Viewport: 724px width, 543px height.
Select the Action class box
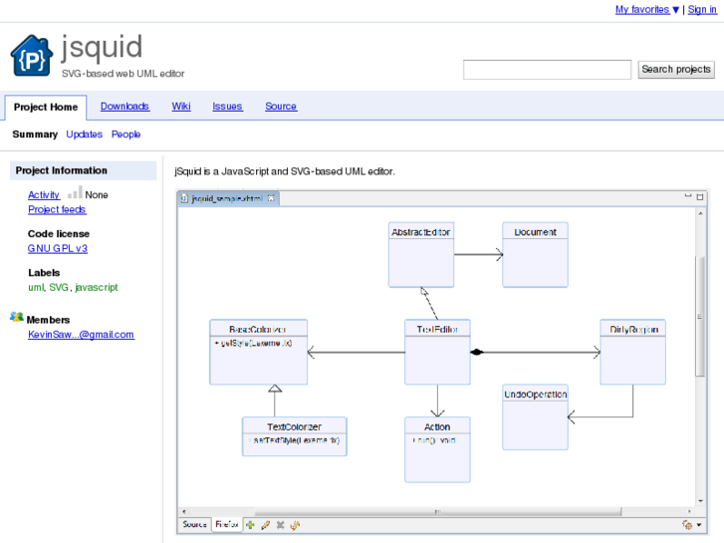pos(437,449)
